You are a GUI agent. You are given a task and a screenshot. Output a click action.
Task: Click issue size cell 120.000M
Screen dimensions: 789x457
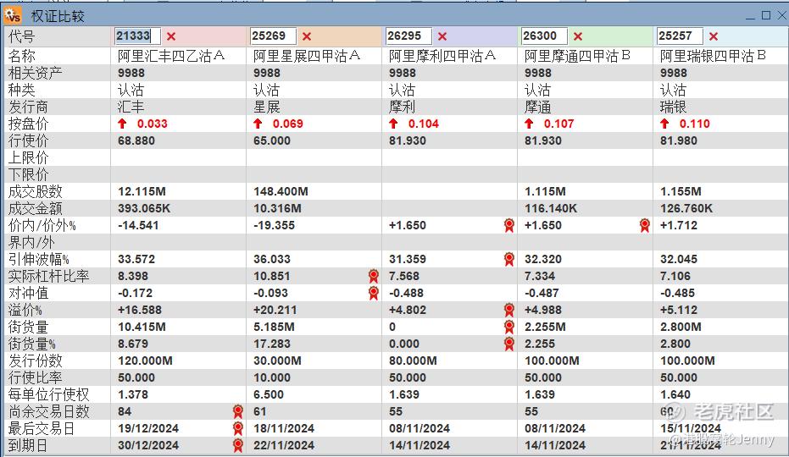pos(146,361)
